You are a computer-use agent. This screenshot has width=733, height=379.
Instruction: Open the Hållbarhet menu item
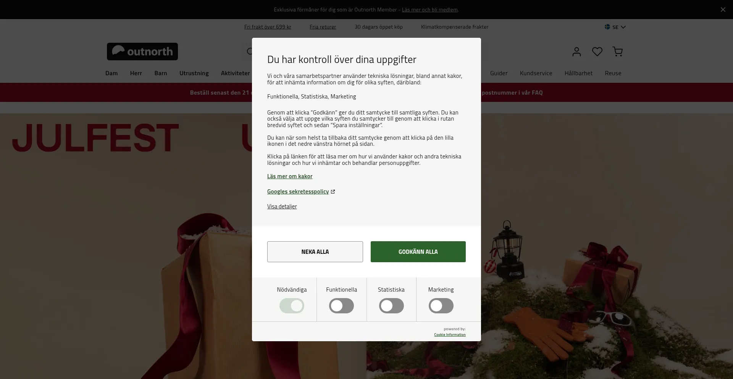[578, 73]
